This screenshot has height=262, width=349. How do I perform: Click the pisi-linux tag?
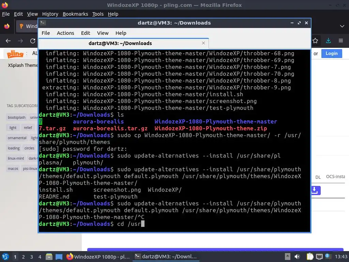30,169
